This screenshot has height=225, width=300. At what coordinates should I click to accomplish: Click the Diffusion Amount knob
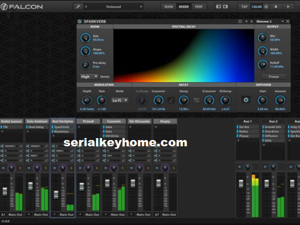pos(280,100)
